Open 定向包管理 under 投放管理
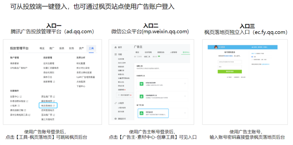The height and width of the screenshot is (145, 293). 49,64
